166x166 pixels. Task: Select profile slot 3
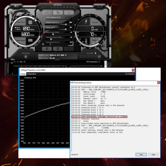pyautogui.click(x=88, y=56)
